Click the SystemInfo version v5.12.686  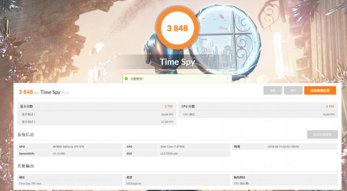click(59, 153)
